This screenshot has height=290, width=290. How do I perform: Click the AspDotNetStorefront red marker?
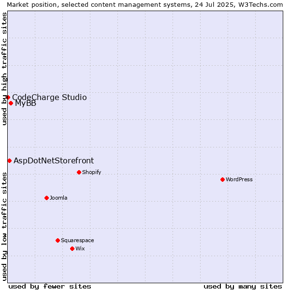(x=10, y=161)
